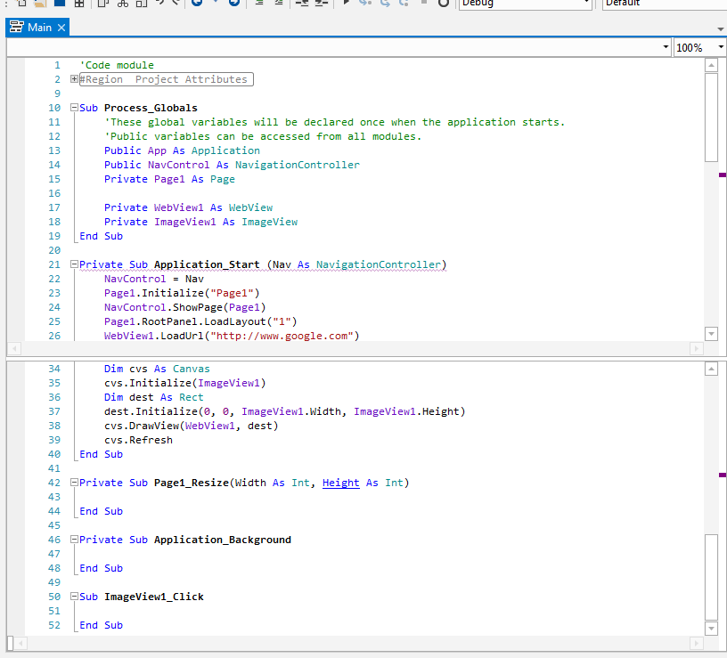
Task: Click the blue Save icon in toolbar
Action: (x=60, y=3)
